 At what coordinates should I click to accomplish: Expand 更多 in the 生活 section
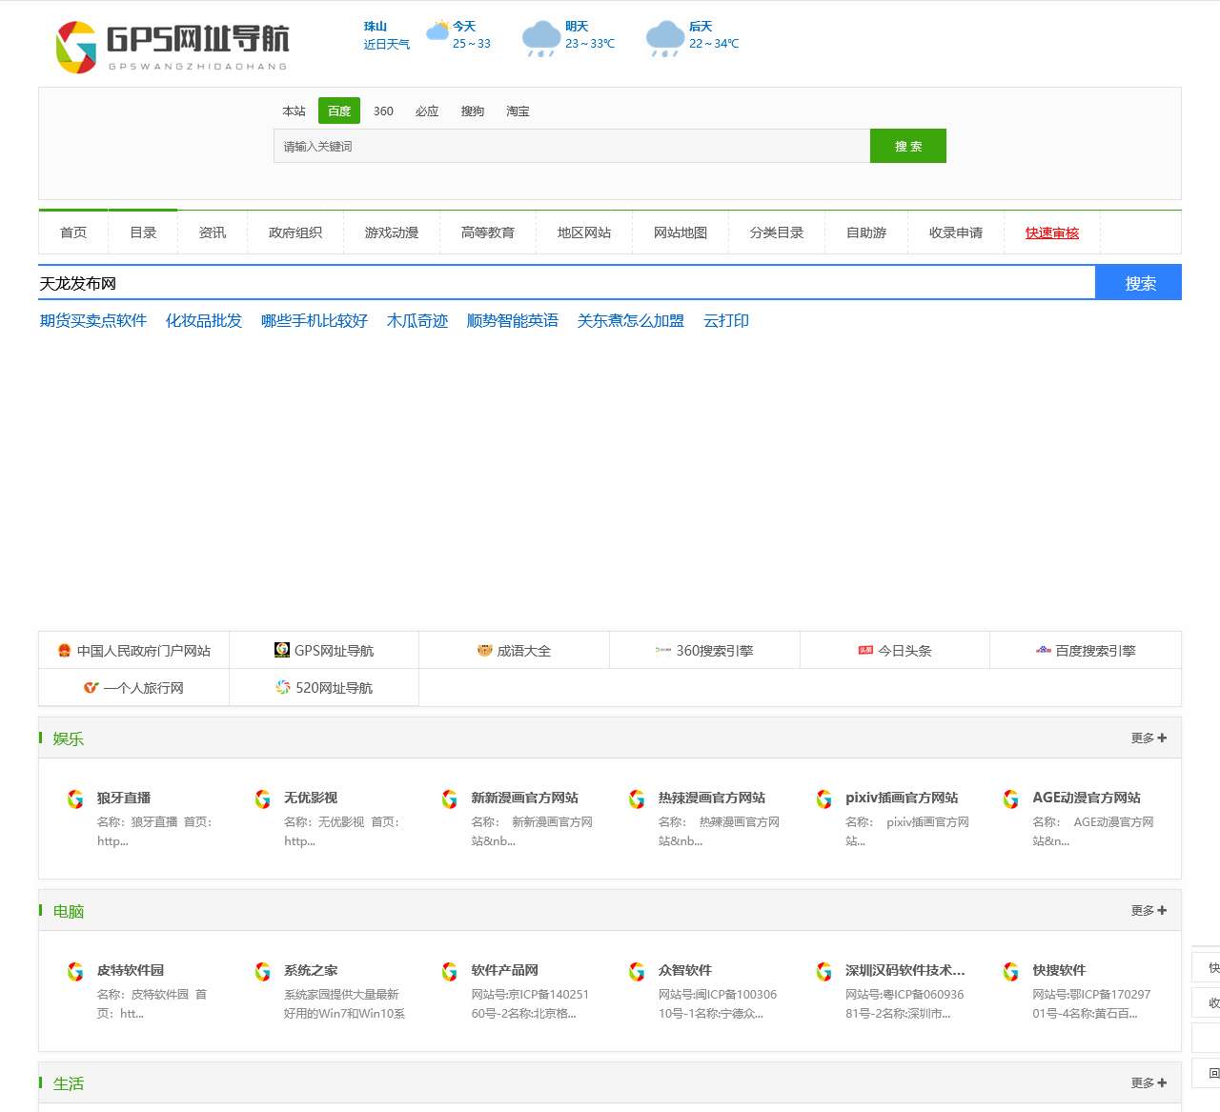coord(1148,1083)
